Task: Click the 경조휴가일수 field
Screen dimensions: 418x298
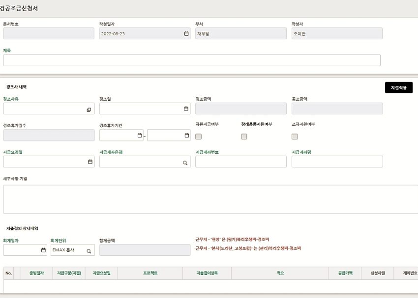Action: [49, 135]
